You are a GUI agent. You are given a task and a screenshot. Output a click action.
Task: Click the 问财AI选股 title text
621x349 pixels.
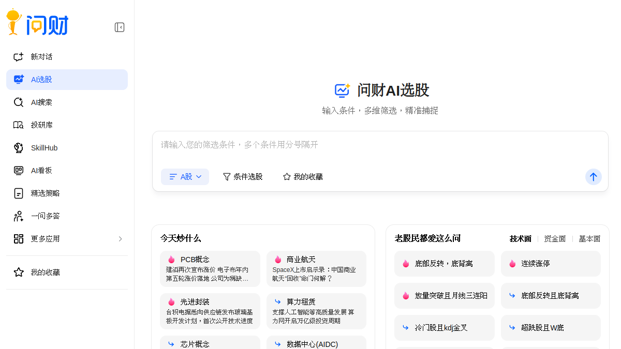click(x=393, y=90)
